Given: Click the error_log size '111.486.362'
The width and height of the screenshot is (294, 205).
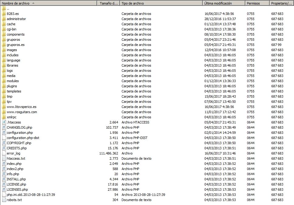Looking at the screenshot, I should pyautogui.click(x=109, y=153).
